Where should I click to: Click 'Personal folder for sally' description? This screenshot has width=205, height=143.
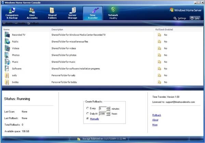tap(63, 75)
